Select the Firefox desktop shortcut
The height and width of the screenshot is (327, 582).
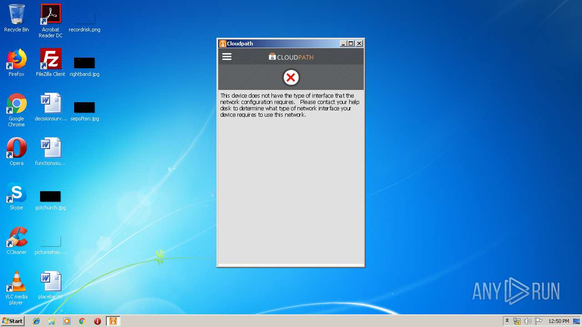pos(16,63)
